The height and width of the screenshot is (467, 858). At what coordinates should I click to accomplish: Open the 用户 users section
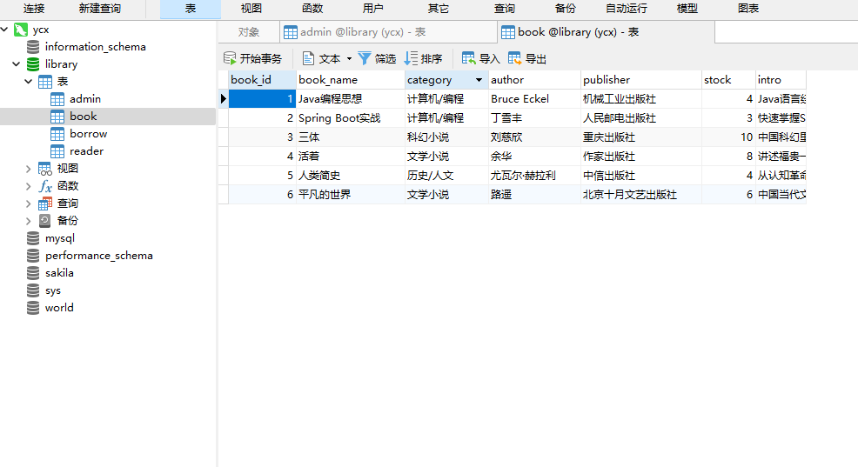373,9
